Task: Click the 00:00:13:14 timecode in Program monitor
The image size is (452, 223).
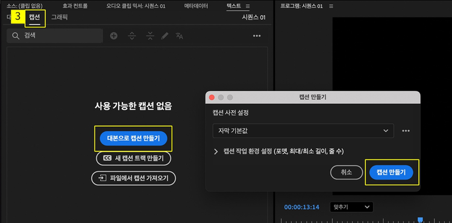Action: pos(302,207)
